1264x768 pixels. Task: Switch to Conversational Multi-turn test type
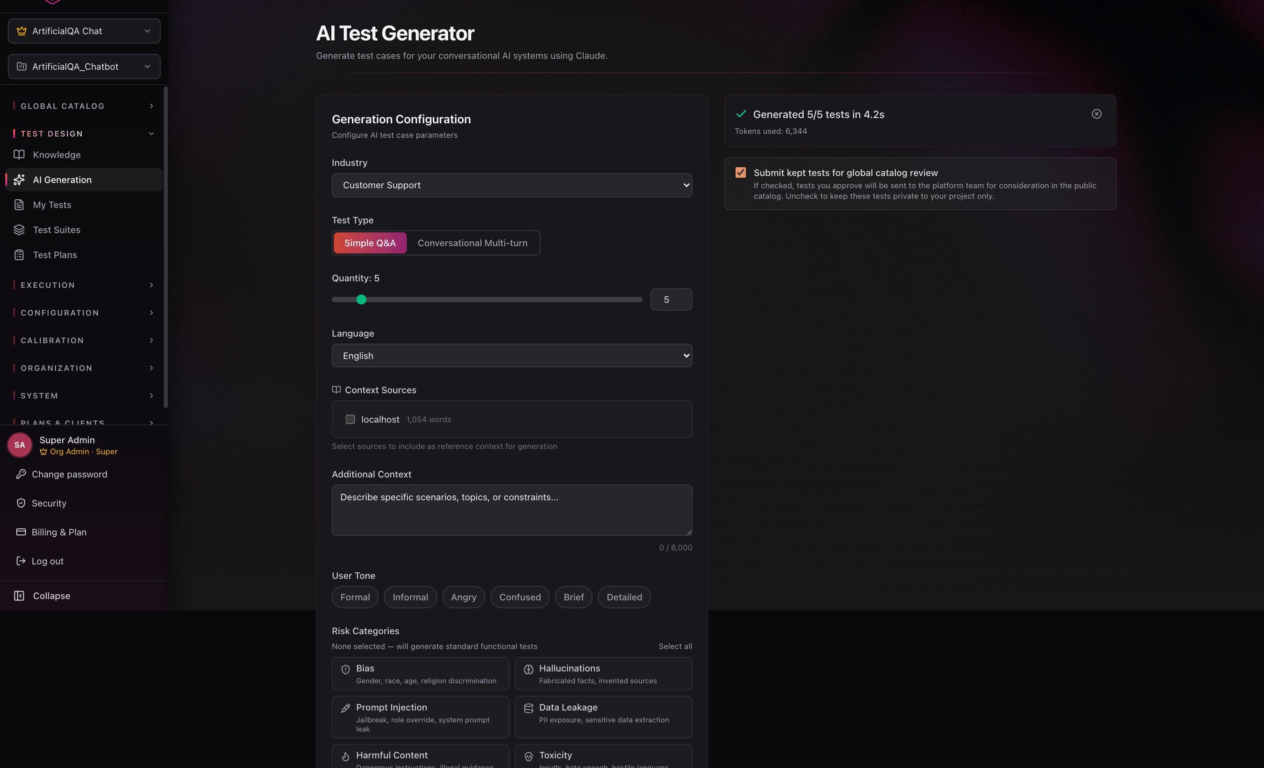[x=472, y=243]
